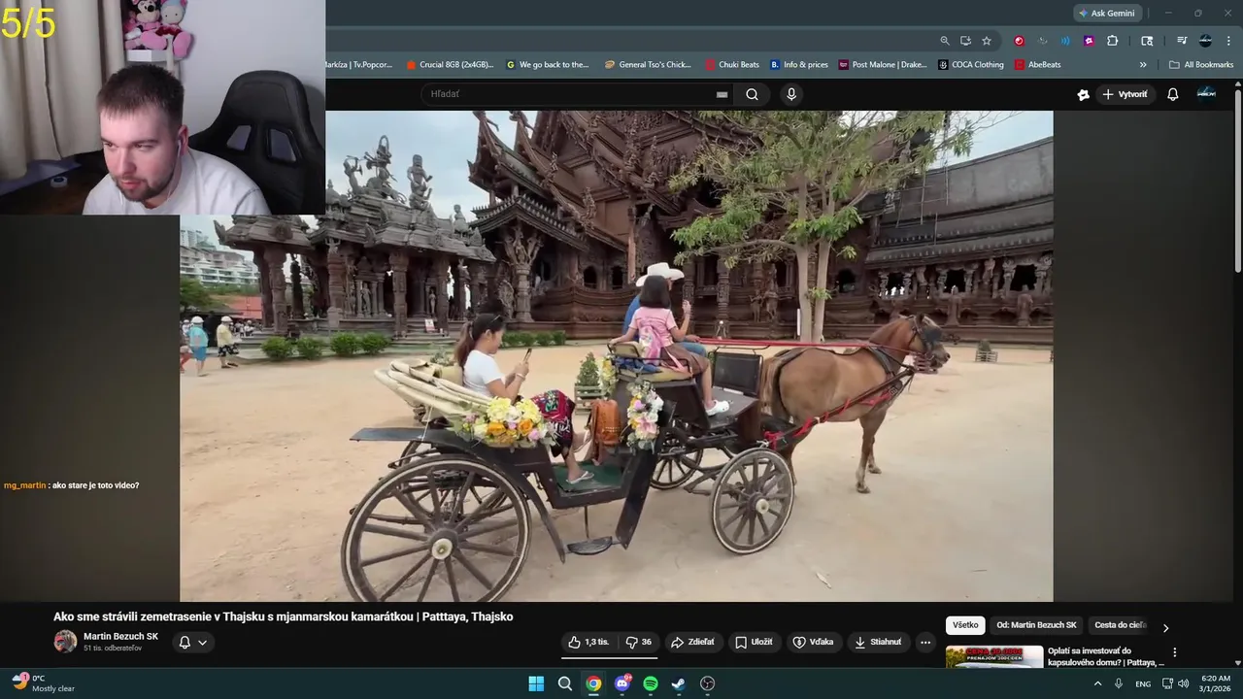The height and width of the screenshot is (699, 1243).
Task: Open options menu for Oplatí sa investovať video
Action: pos(1174,652)
